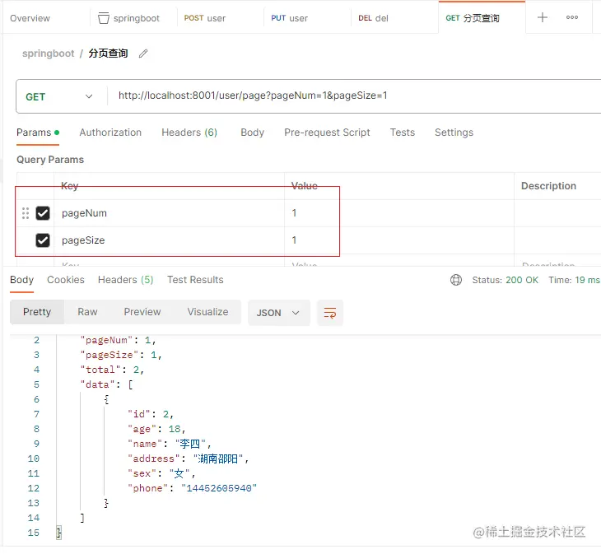Image resolution: width=601 pixels, height=554 pixels.
Task: Select the Pretty view button
Action: (x=37, y=312)
